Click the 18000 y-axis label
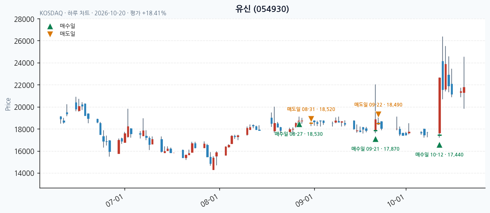 coord(24,129)
